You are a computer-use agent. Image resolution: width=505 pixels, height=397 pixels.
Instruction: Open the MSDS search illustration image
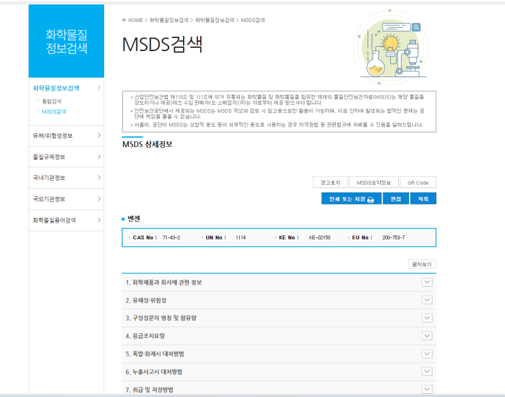coord(391,47)
